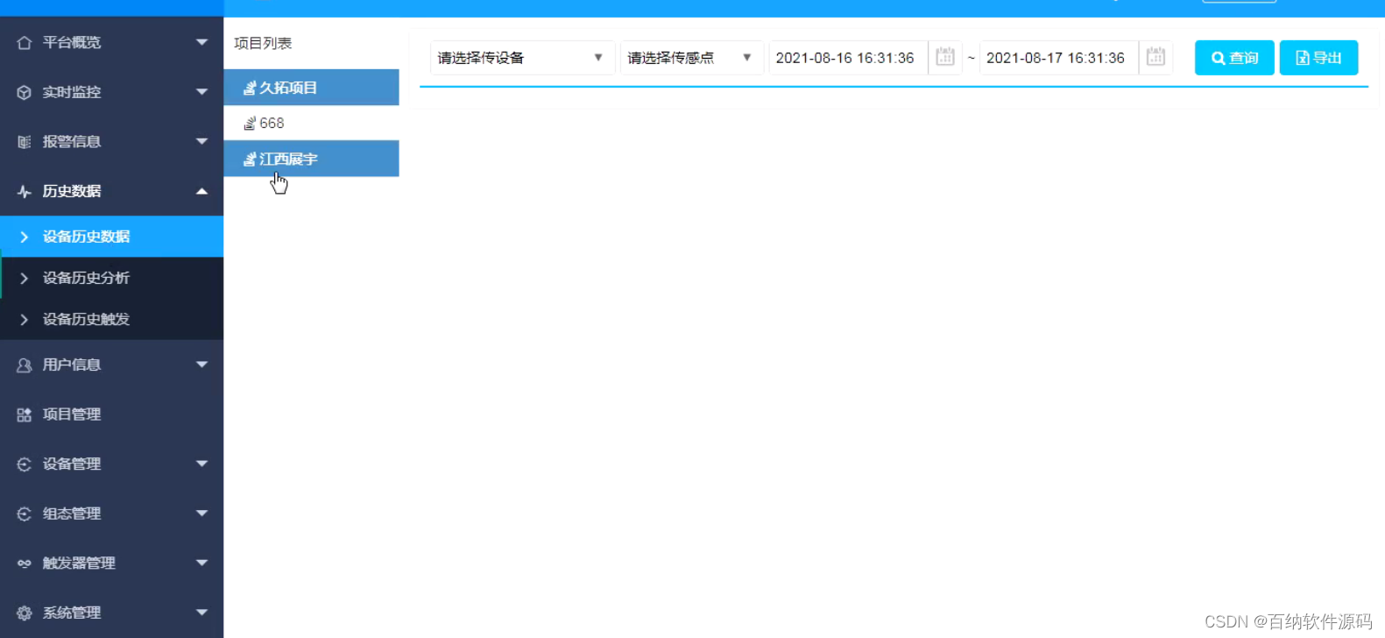
Task: Click the link icon beside 触发器管理
Action: coord(25,564)
